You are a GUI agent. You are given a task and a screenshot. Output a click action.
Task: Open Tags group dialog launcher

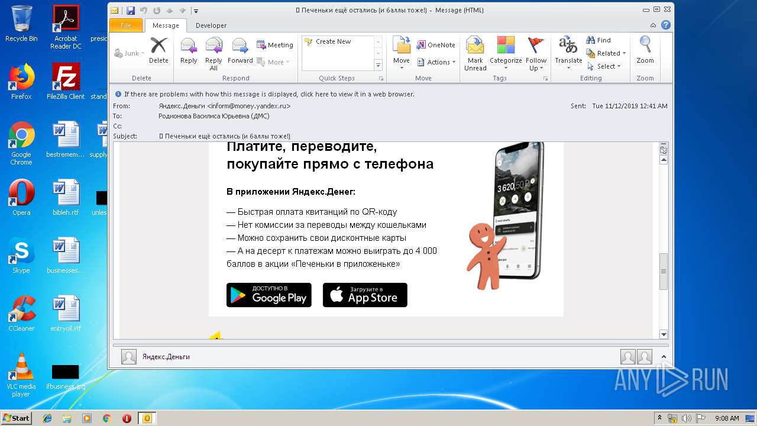(x=545, y=78)
